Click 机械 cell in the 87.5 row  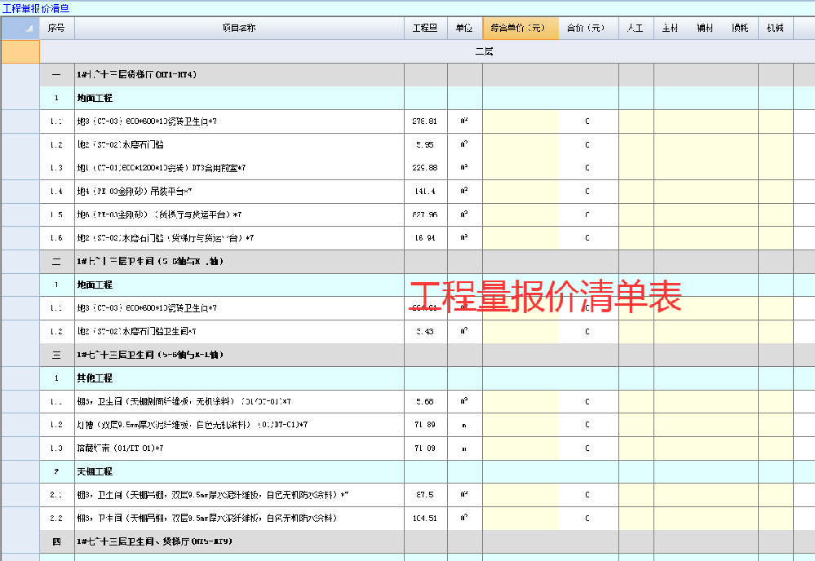776,495
